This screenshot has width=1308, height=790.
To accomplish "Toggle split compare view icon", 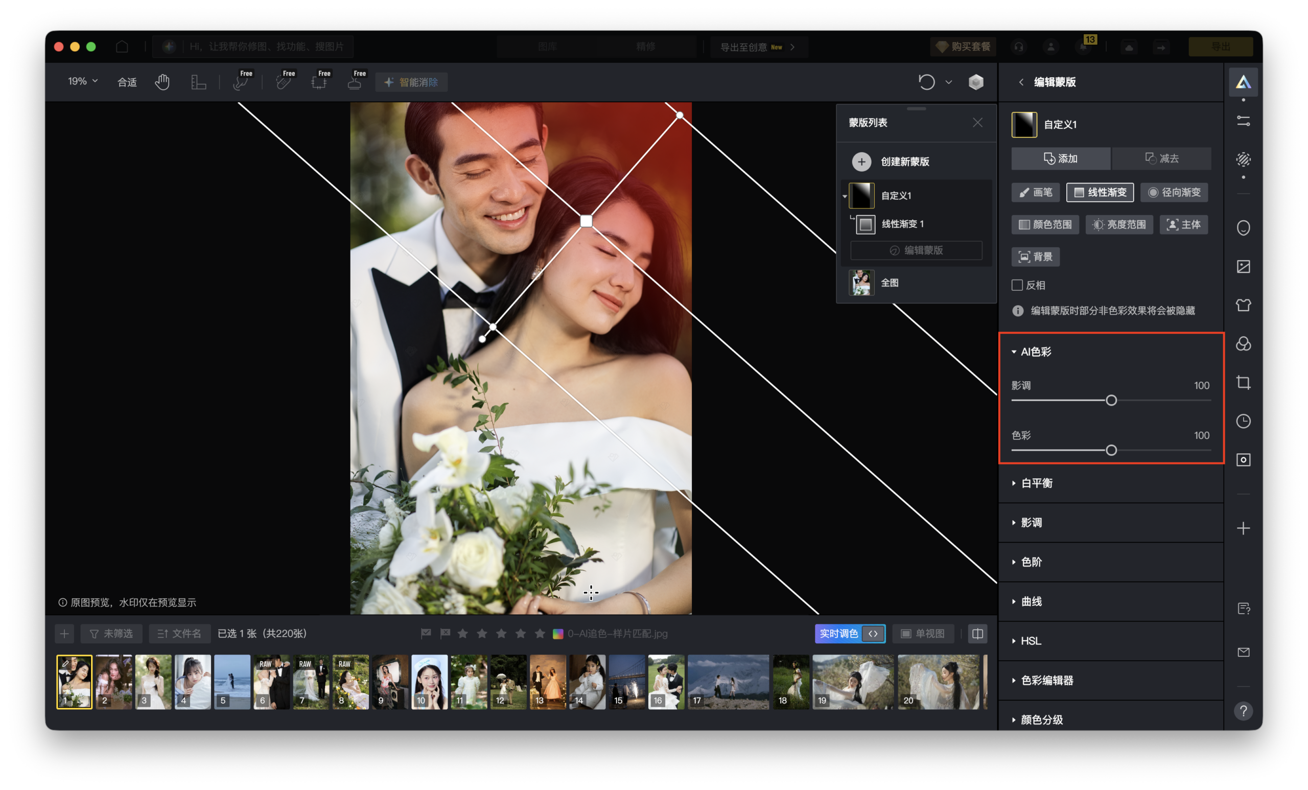I will 977,634.
